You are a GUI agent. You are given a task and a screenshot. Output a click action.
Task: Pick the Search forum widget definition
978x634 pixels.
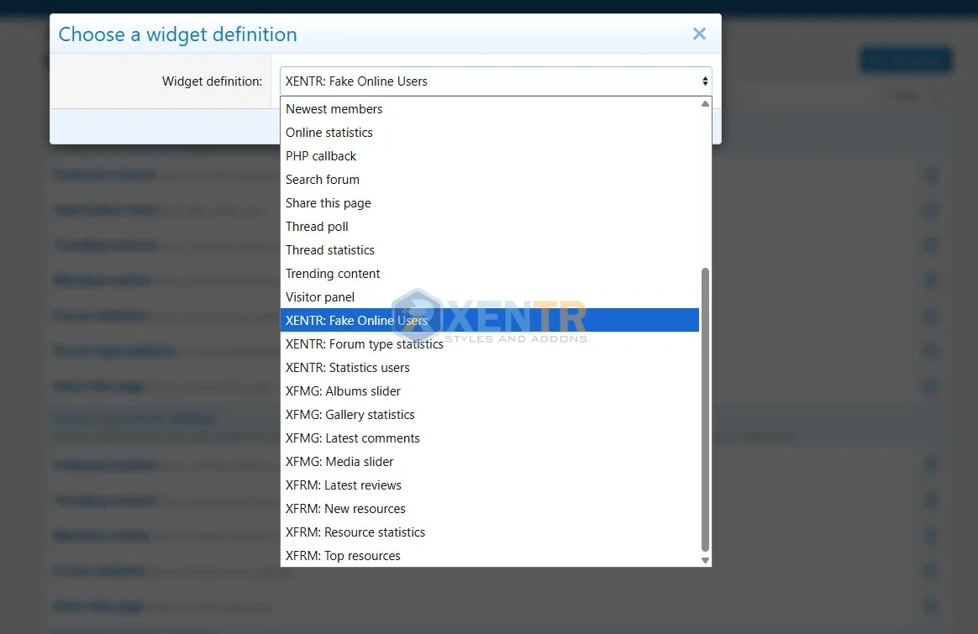click(x=323, y=179)
